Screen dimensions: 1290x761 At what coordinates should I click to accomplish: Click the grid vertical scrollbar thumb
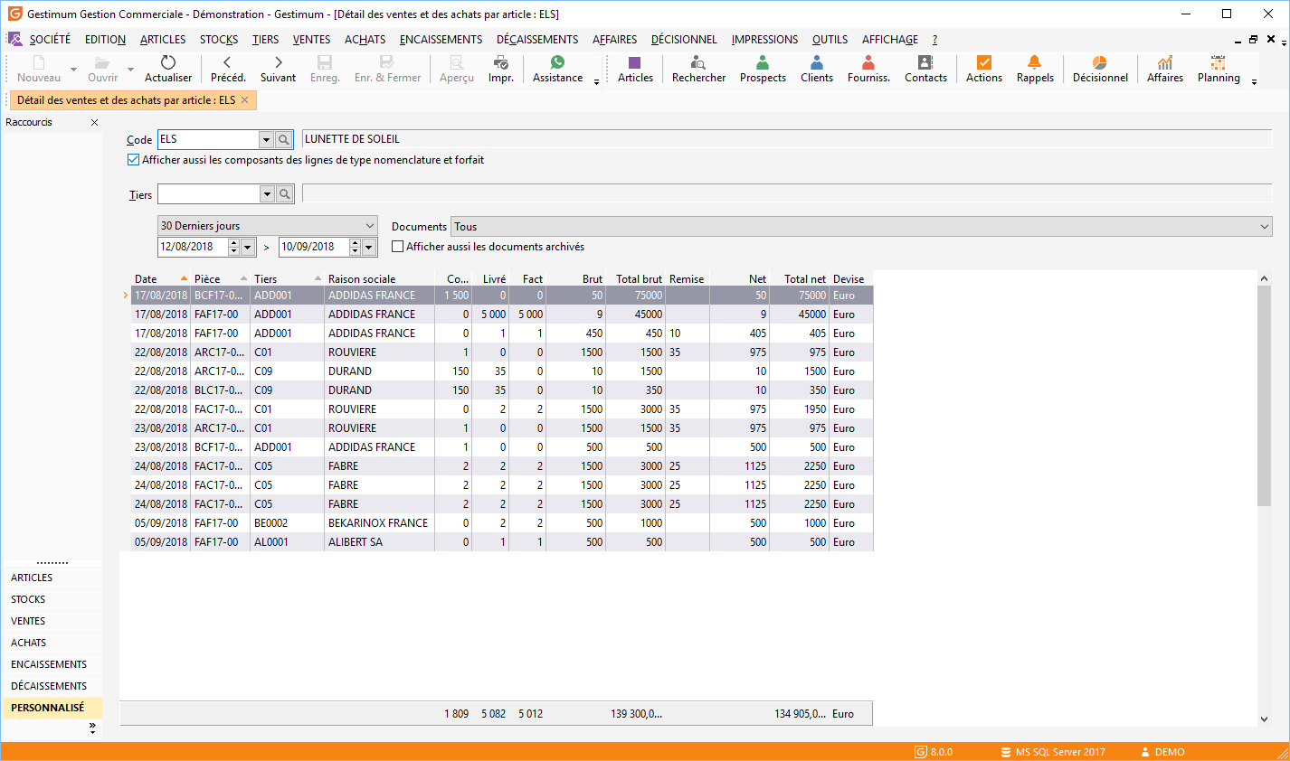1265,396
